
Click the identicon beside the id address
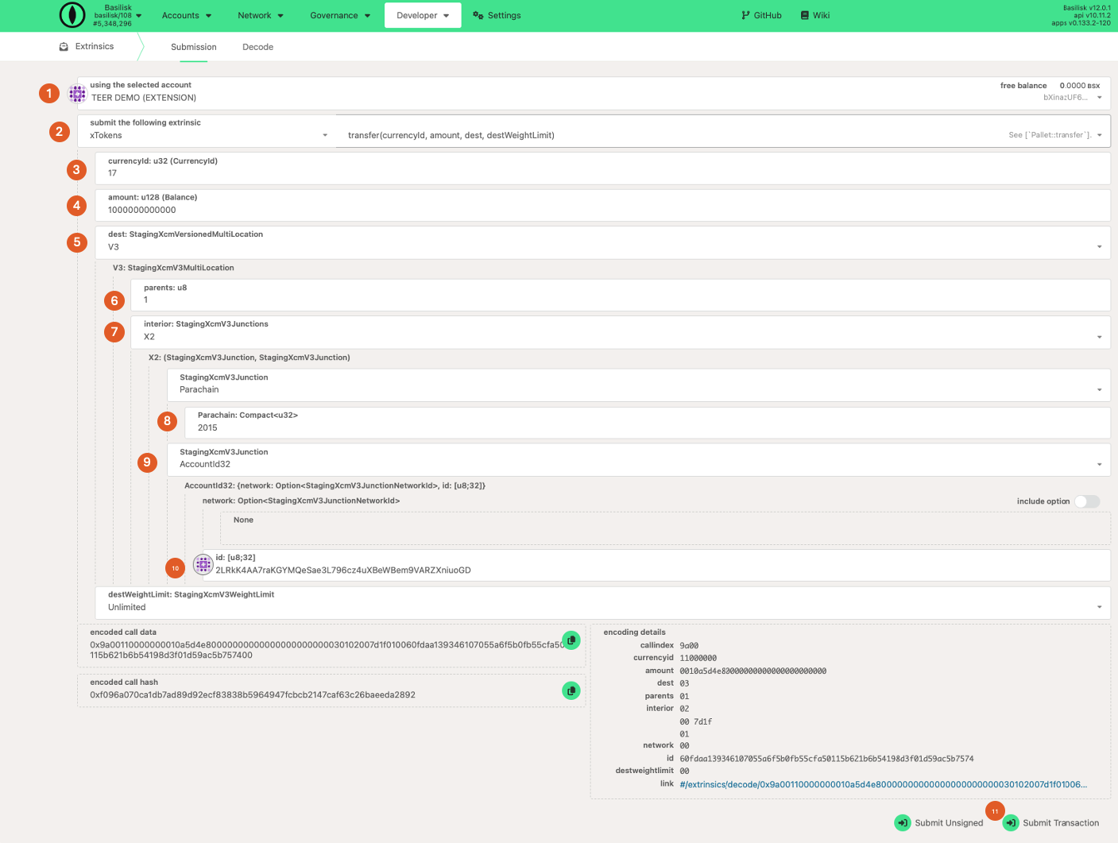click(203, 565)
